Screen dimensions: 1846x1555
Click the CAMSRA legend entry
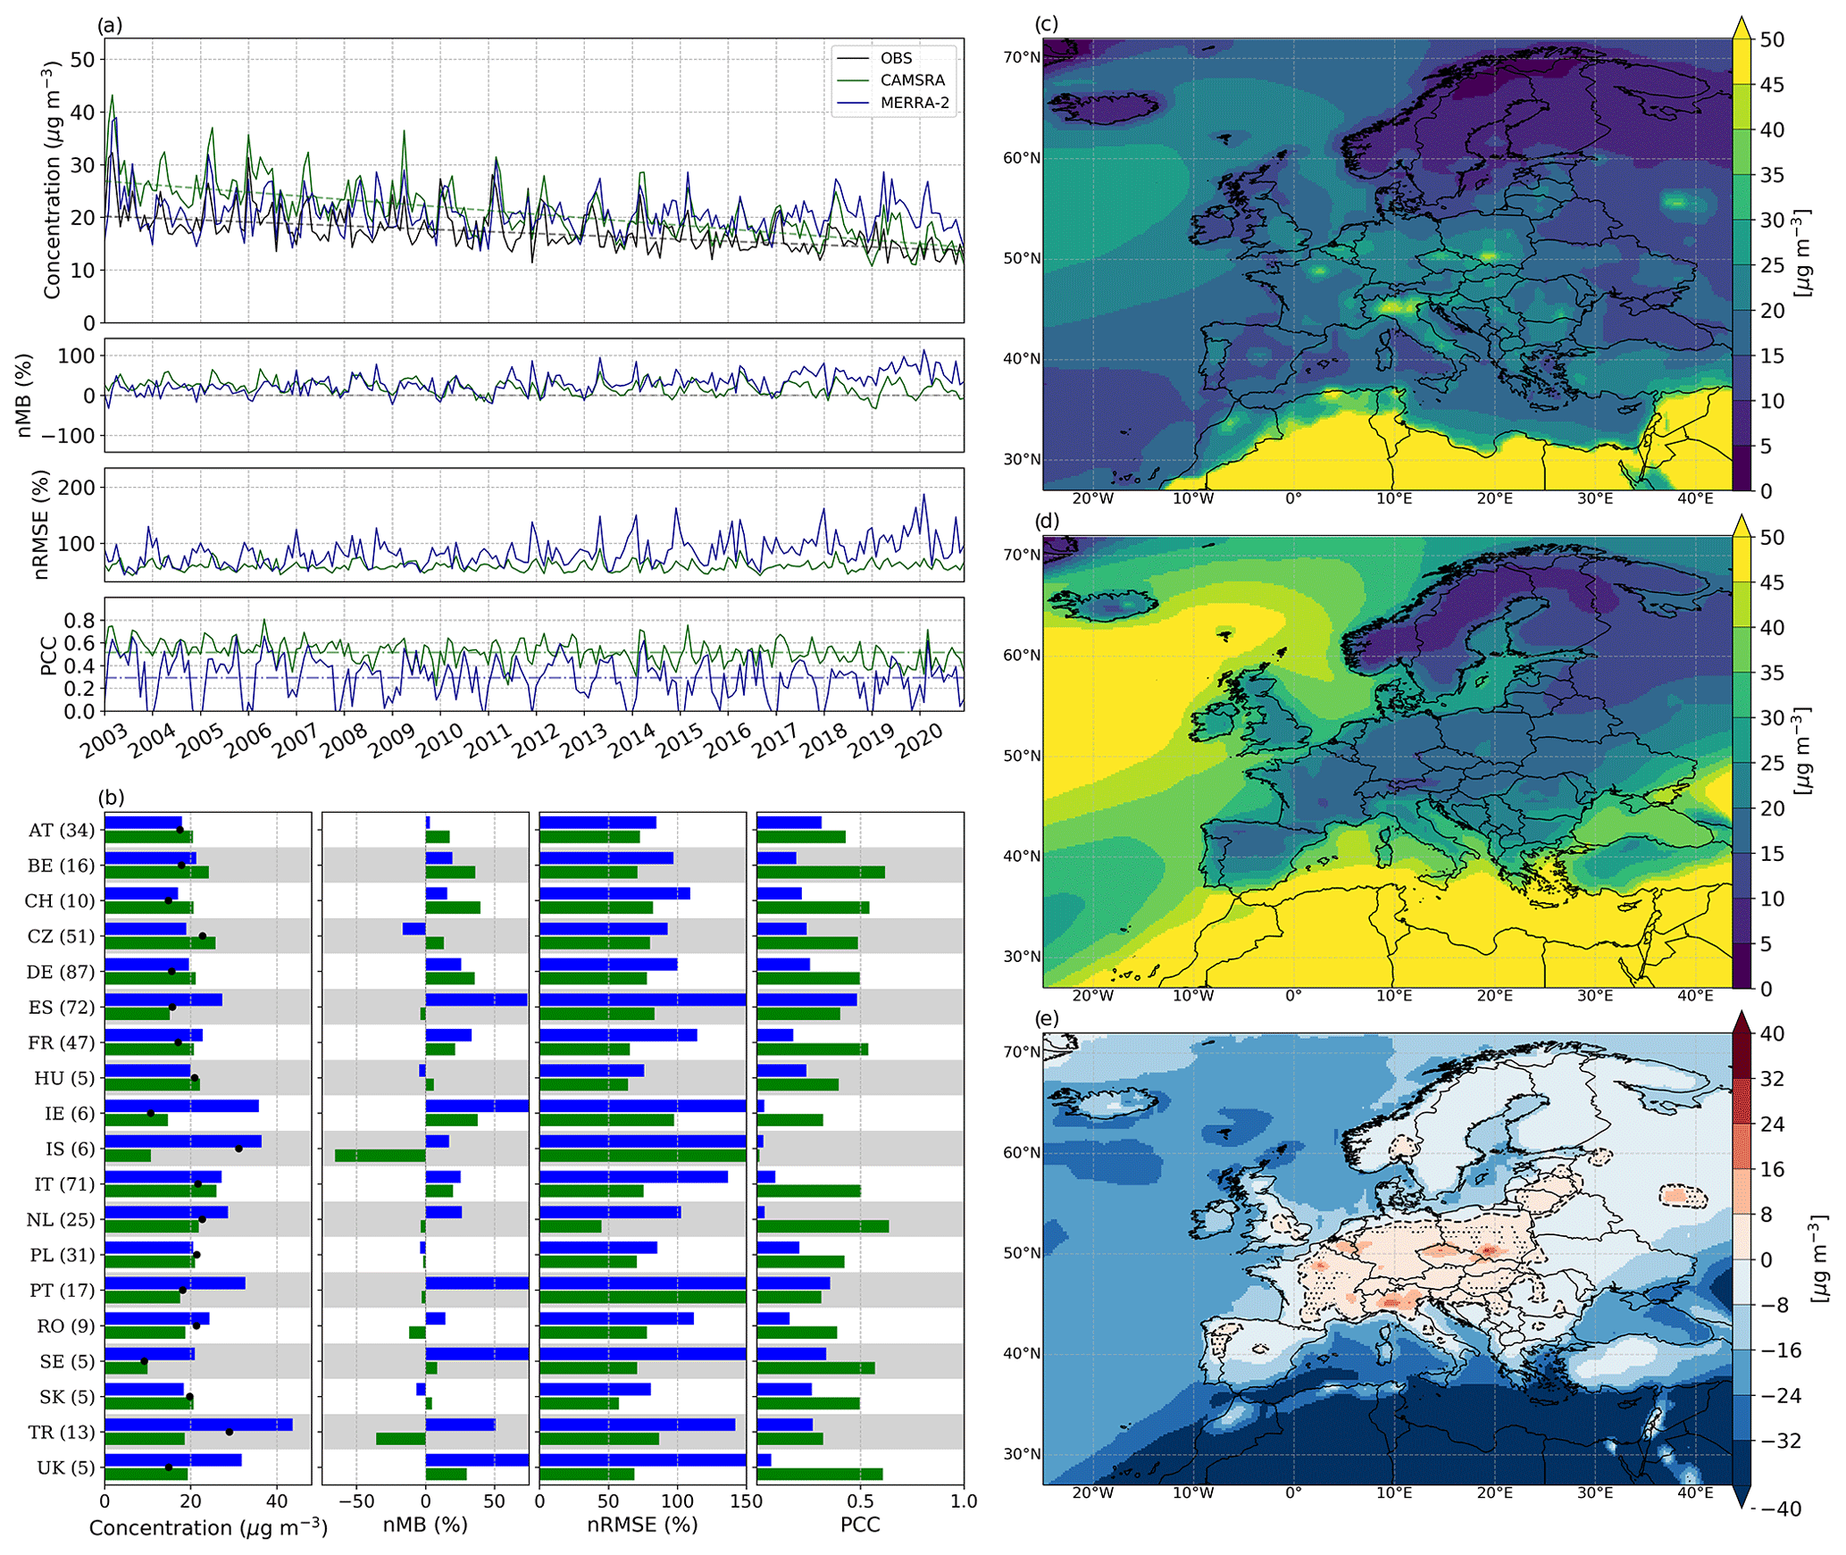[911, 80]
